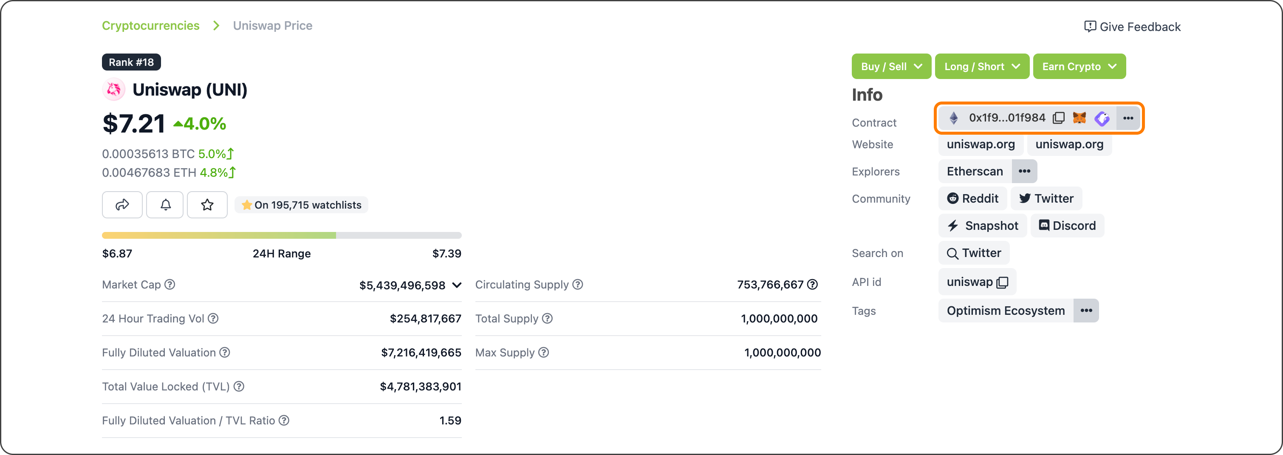The image size is (1283, 455).
Task: Click the MetaMask fox icon
Action: pos(1080,118)
